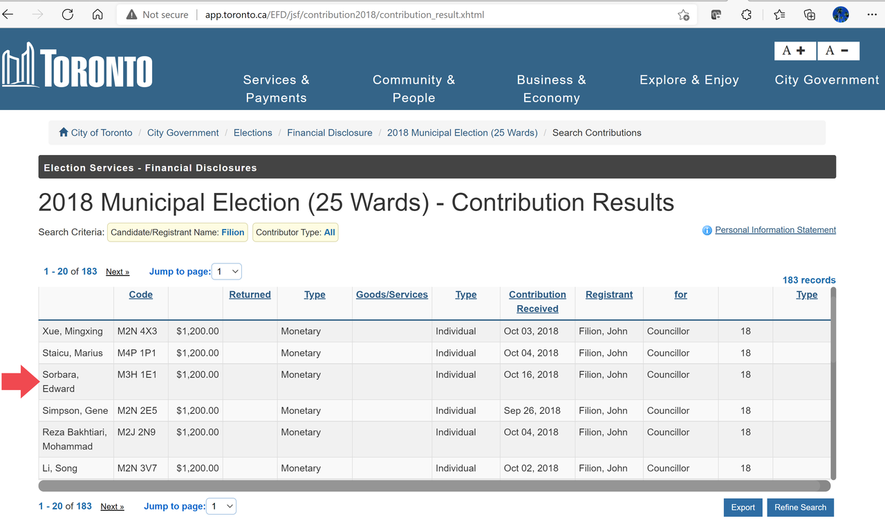Image resolution: width=885 pixels, height=523 pixels.
Task: Go to Financial Disclosure breadcrumb
Action: (330, 133)
